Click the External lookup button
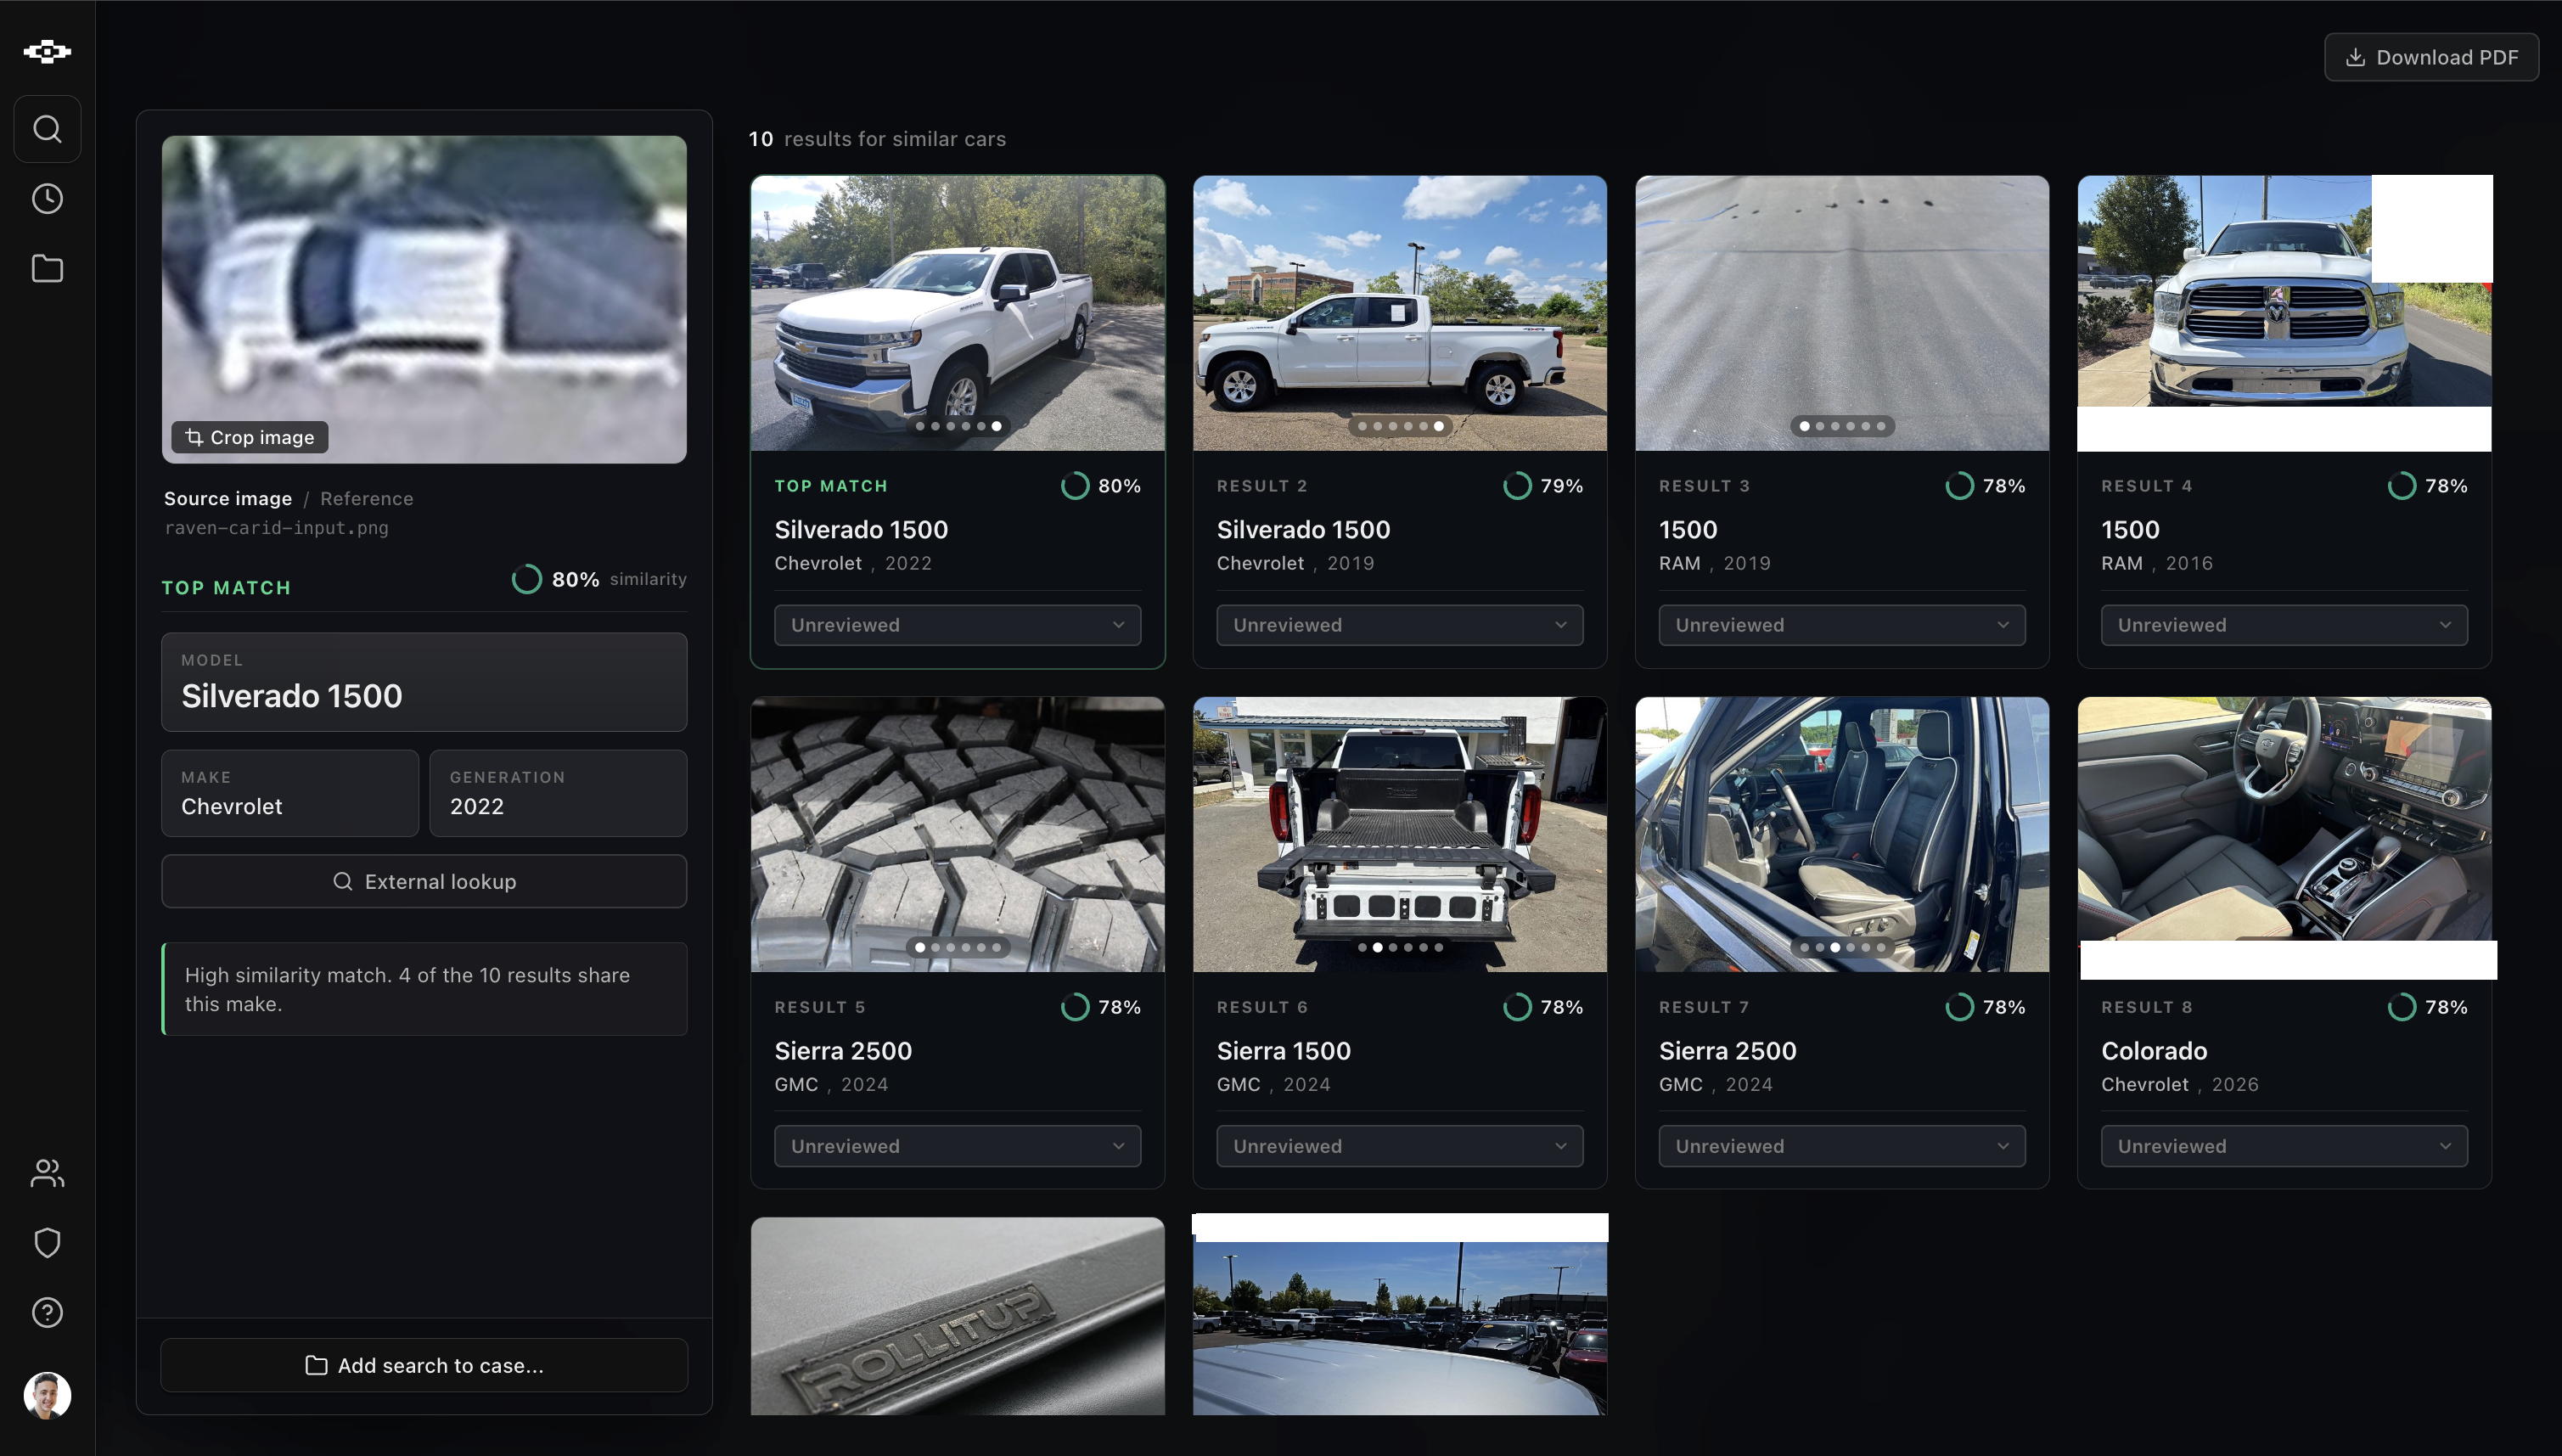This screenshot has width=2562, height=1456. tap(424, 881)
